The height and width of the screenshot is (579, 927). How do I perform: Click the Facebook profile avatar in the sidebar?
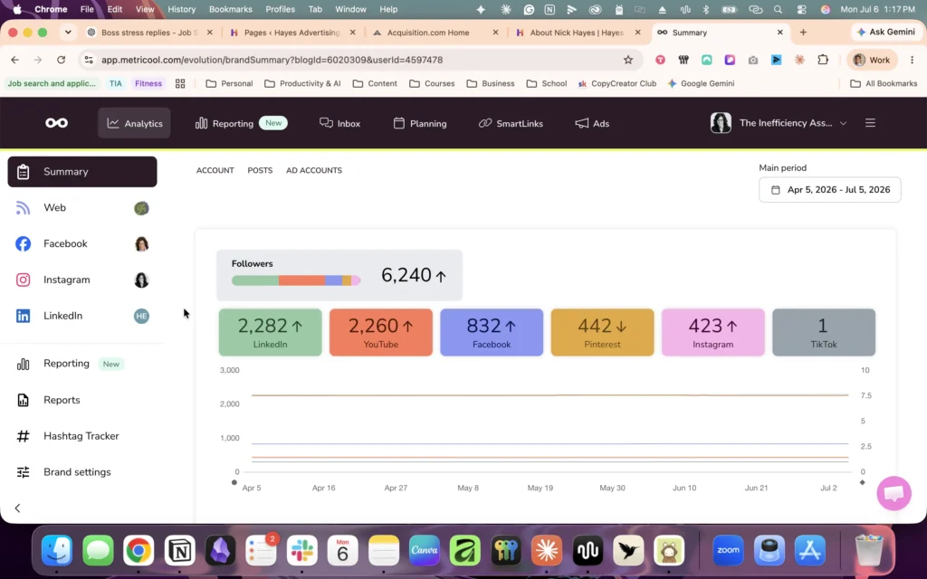click(141, 244)
